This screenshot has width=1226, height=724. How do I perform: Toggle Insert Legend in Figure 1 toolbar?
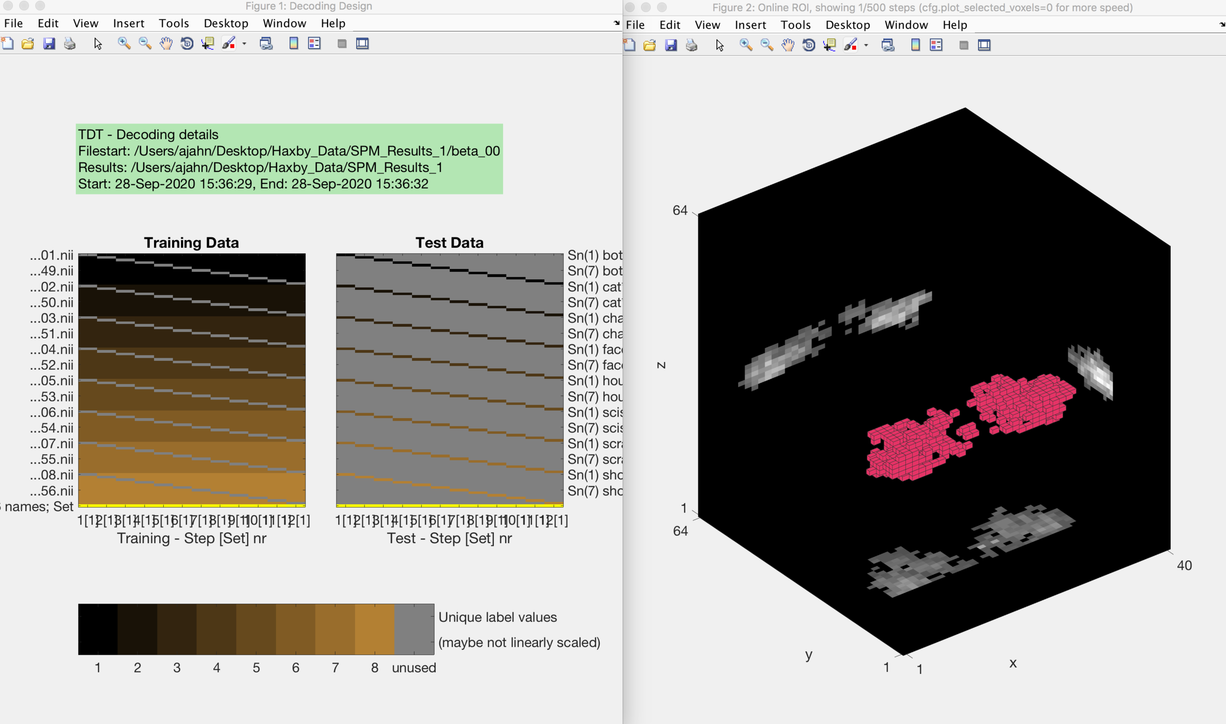tap(314, 44)
